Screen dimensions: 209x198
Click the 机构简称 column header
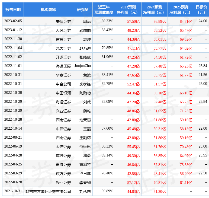[x=48, y=9]
